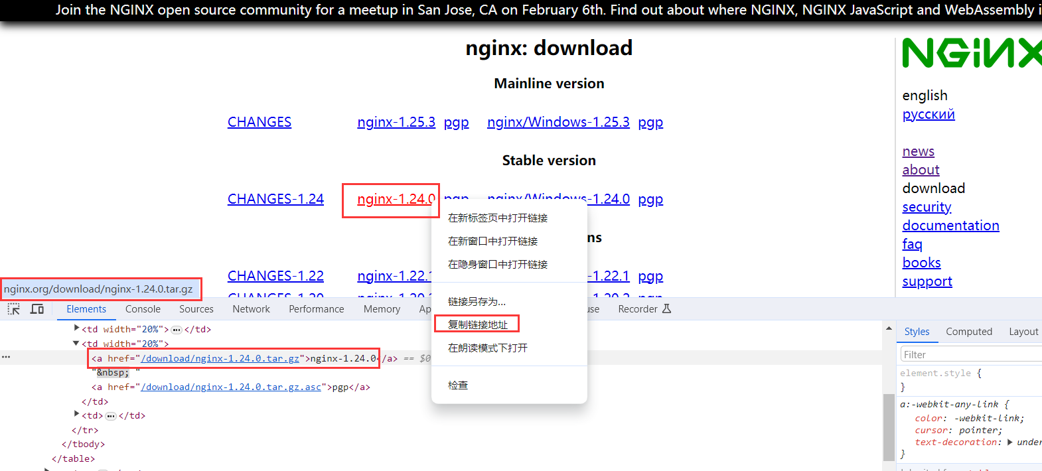Select the Styles tab
This screenshot has width=1042, height=471.
point(917,332)
